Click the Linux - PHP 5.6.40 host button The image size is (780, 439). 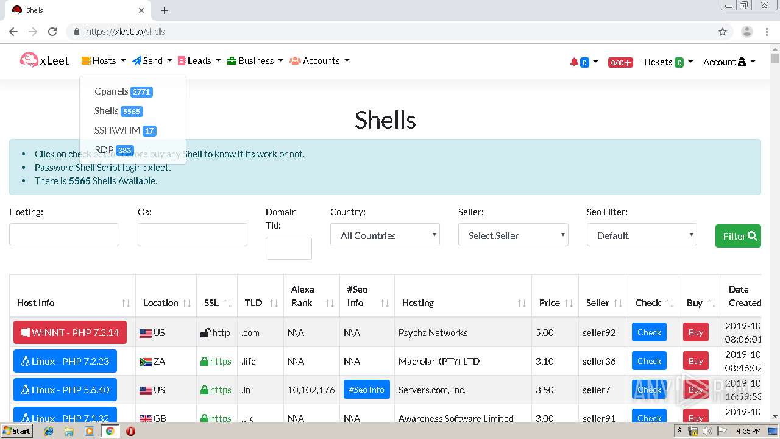pos(65,390)
